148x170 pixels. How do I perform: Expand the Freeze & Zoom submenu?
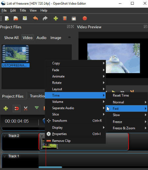[127, 128]
